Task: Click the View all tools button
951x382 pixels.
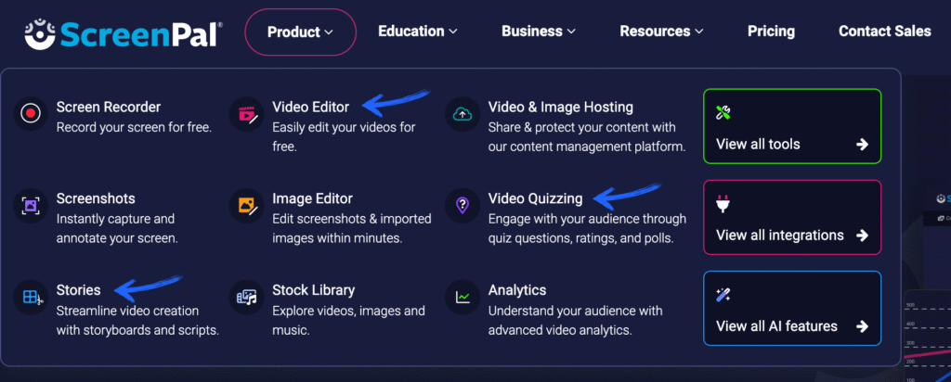Action: coord(792,126)
